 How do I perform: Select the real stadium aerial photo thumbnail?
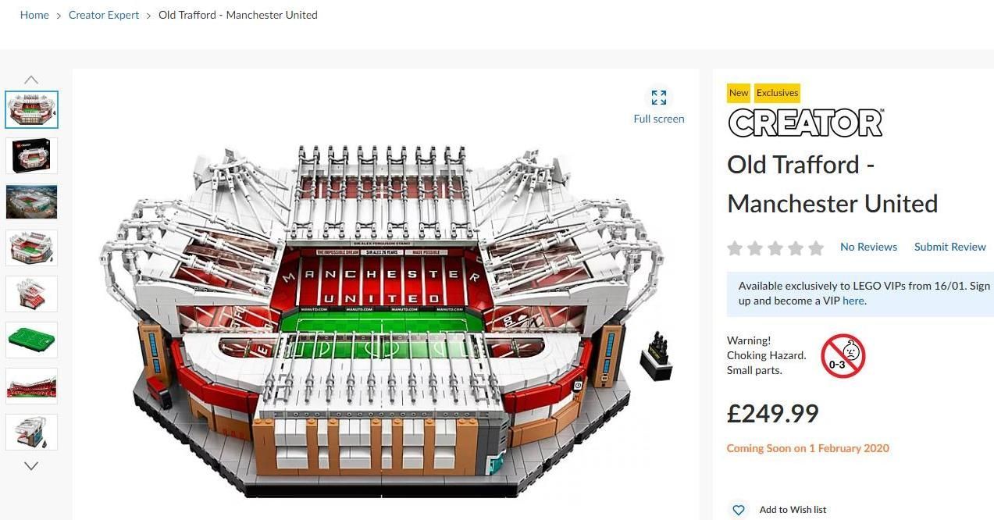pyautogui.click(x=32, y=202)
